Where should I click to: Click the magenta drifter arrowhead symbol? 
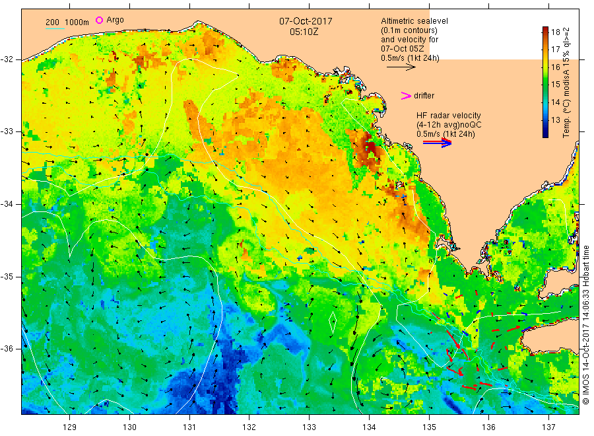click(406, 96)
